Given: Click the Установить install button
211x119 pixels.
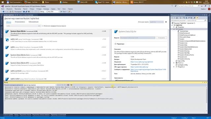Looking at the screenshot, I should 161,38.
